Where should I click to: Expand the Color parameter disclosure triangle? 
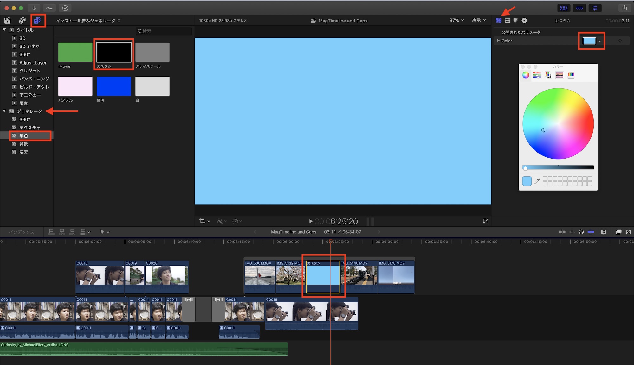pyautogui.click(x=498, y=41)
